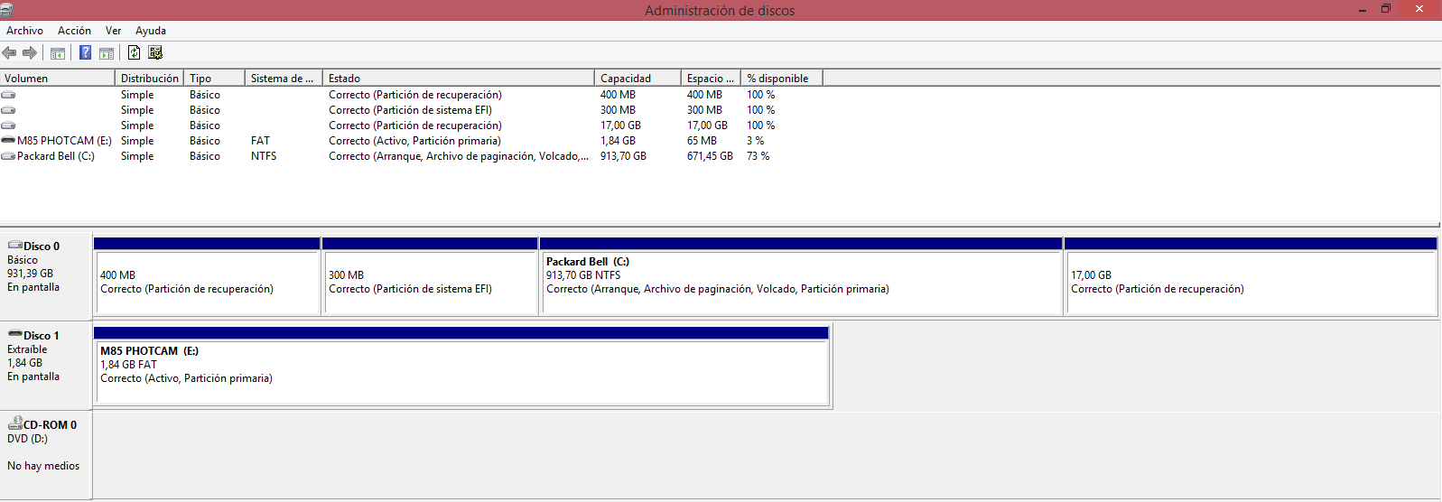Screen dimensions: 1442x502
Task: Select the 400 MB recovery partition block on Disco 0
Action: point(208,276)
